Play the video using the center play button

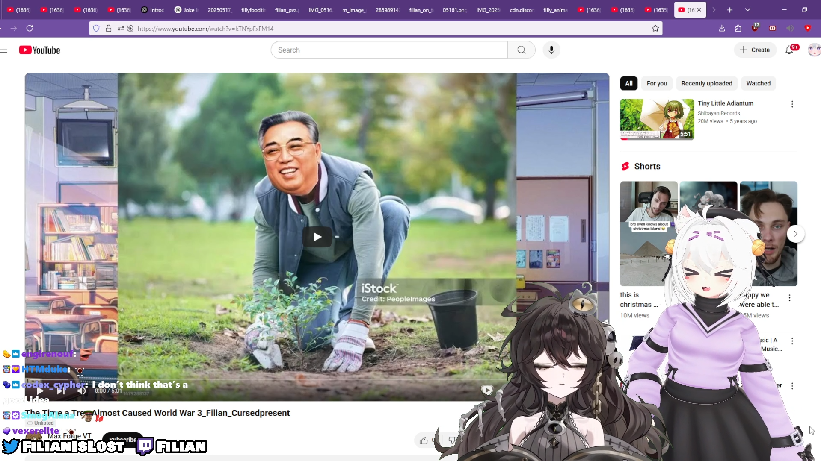coord(317,237)
